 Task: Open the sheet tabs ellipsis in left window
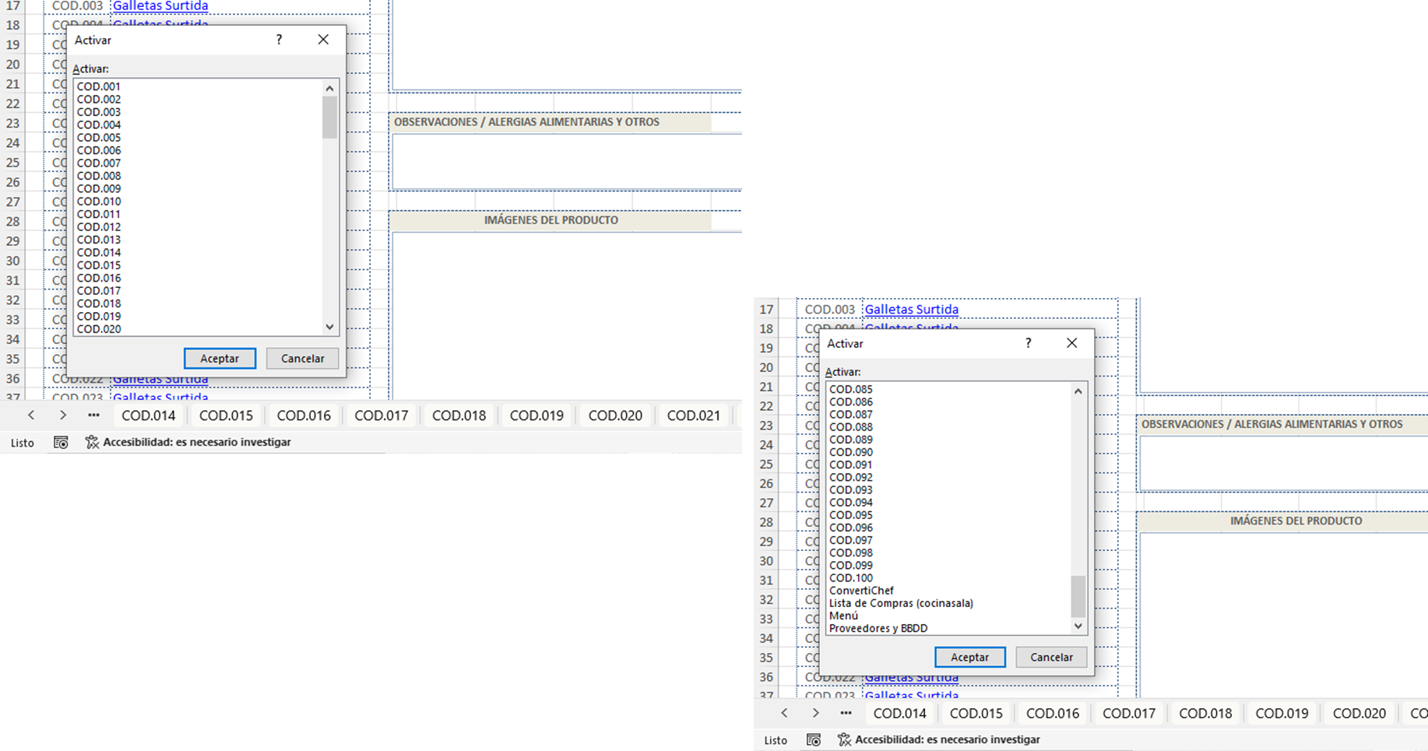point(93,416)
